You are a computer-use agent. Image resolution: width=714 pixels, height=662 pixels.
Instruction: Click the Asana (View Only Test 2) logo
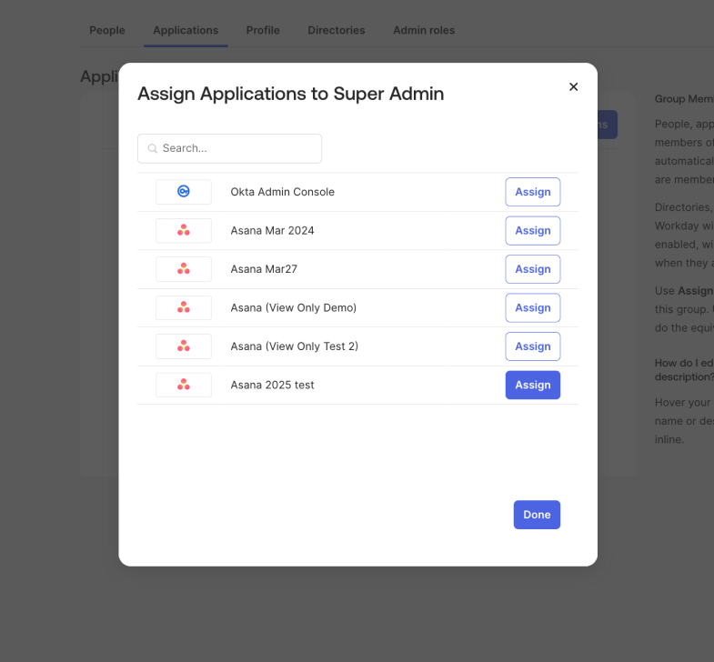coord(184,346)
